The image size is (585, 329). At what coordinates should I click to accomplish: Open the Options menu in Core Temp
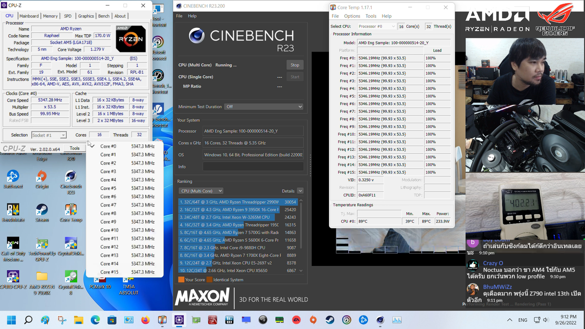pos(352,16)
